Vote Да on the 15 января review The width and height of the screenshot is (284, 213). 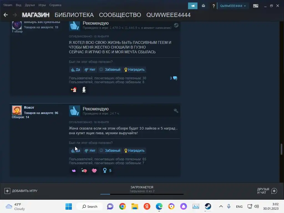pos(75,70)
